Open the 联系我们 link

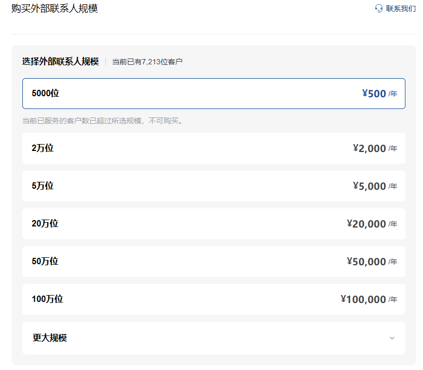pos(401,9)
